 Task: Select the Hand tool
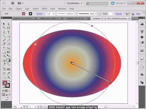point(4,77)
